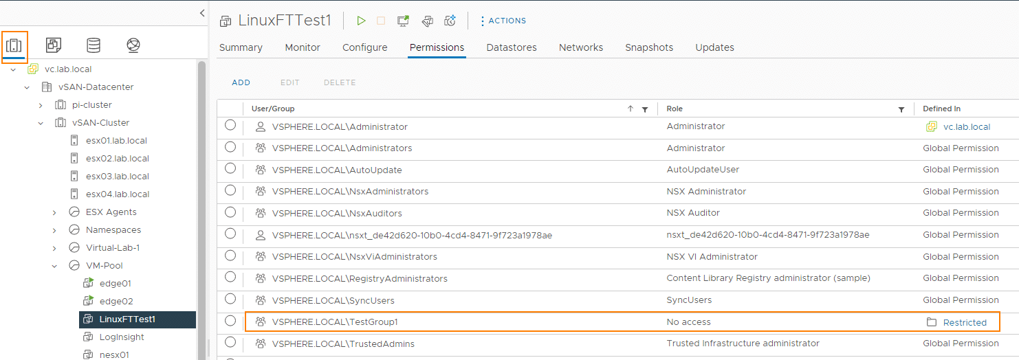Open the Configure tab
Image resolution: width=1019 pixels, height=360 pixels.
point(365,47)
